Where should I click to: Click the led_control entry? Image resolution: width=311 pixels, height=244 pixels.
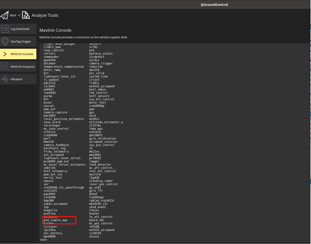[99, 93]
